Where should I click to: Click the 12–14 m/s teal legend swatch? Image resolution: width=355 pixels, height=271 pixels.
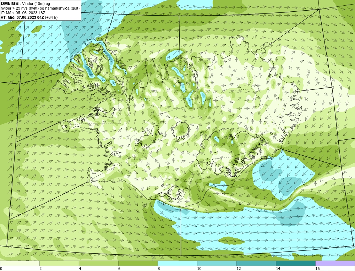tap(256, 263)
